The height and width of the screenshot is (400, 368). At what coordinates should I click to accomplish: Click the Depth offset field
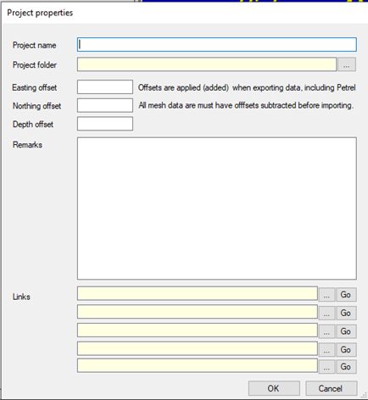[105, 124]
